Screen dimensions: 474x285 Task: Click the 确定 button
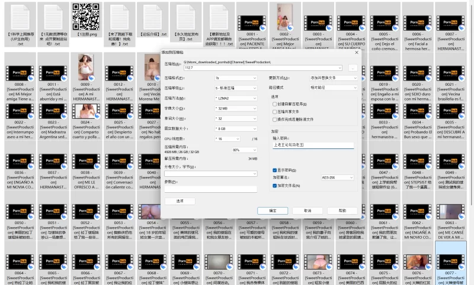(273, 210)
